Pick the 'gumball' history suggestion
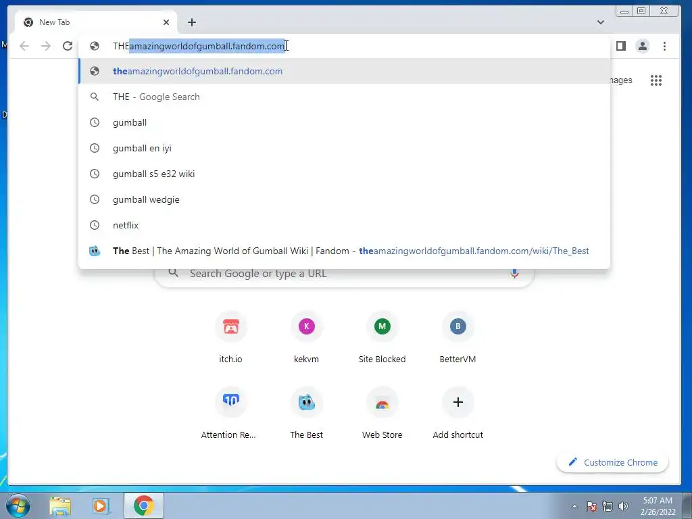The height and width of the screenshot is (519, 692). (x=344, y=122)
